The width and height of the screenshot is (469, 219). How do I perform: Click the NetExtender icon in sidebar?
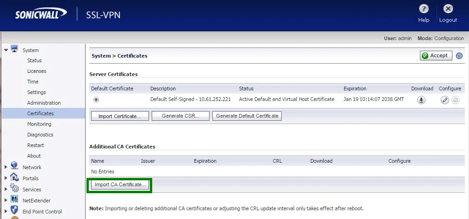[x=14, y=200]
